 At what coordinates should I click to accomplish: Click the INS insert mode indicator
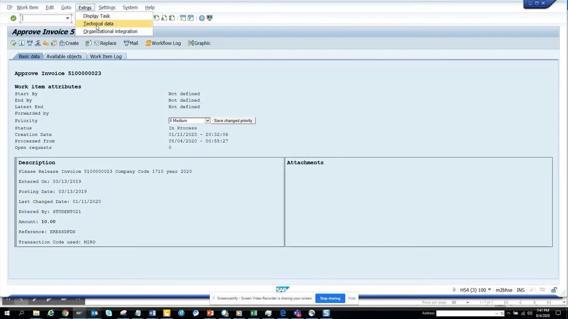[521, 290]
